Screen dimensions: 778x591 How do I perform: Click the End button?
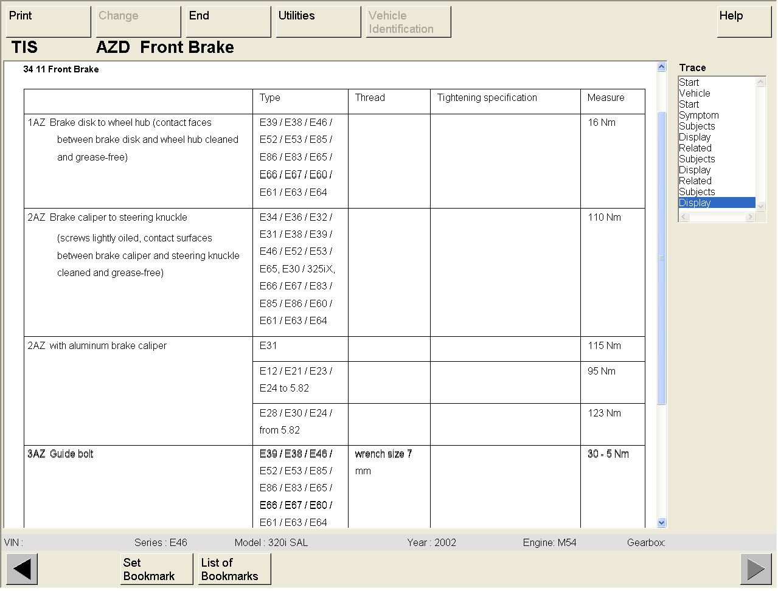229,22
